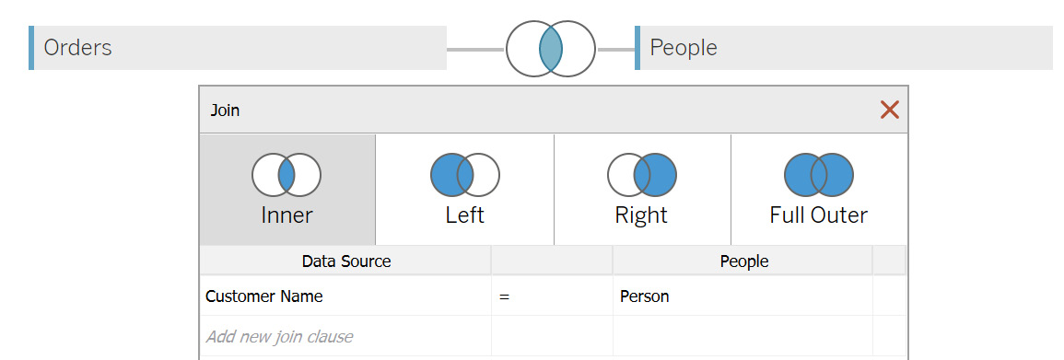
Task: Click the Join dialog title bar
Action: 536,110
